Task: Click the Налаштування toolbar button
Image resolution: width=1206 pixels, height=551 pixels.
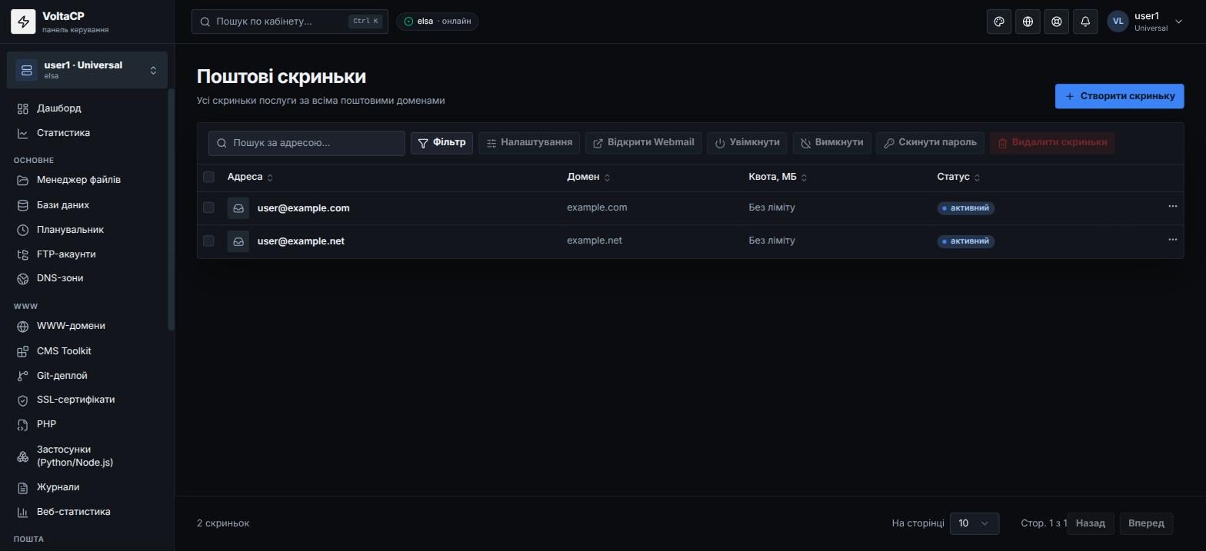Action: 529,143
